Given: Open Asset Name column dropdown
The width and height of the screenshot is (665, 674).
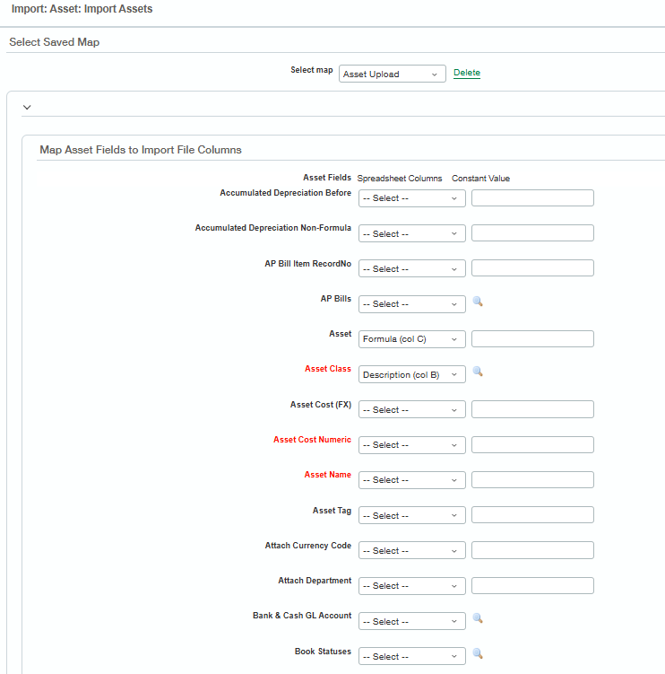Looking at the screenshot, I should (x=411, y=480).
